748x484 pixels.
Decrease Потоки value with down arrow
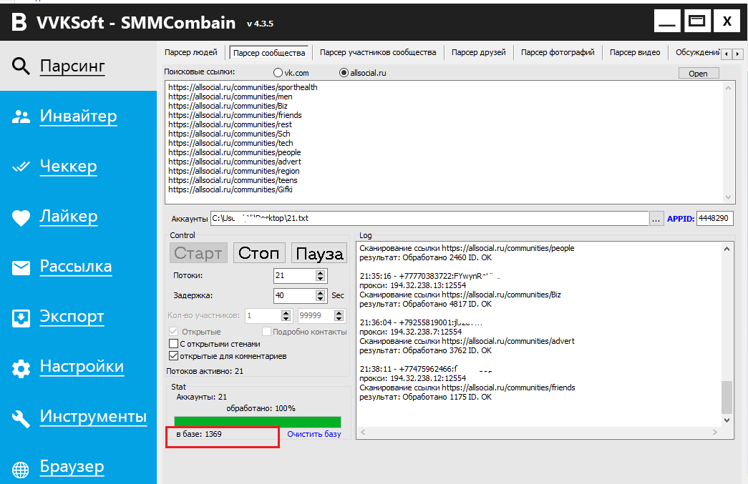click(320, 279)
